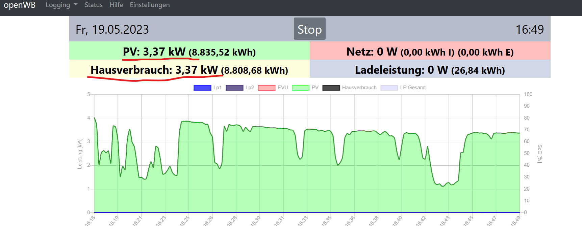Toggle Lp2 series via purple legend swatch

click(x=234, y=88)
